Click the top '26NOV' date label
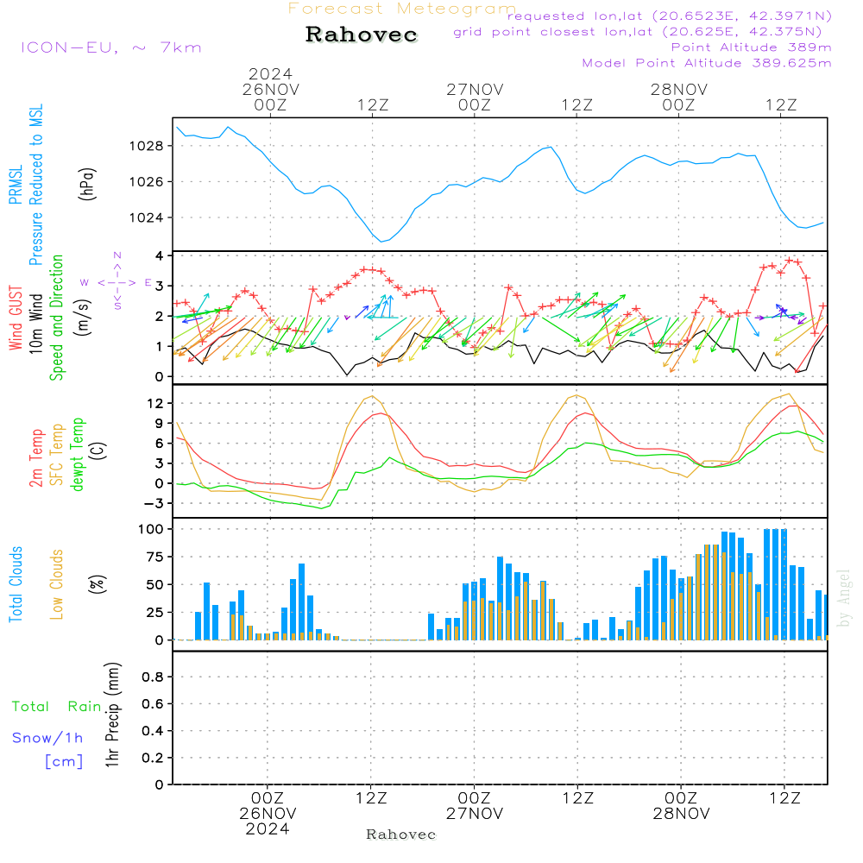 [x=271, y=90]
